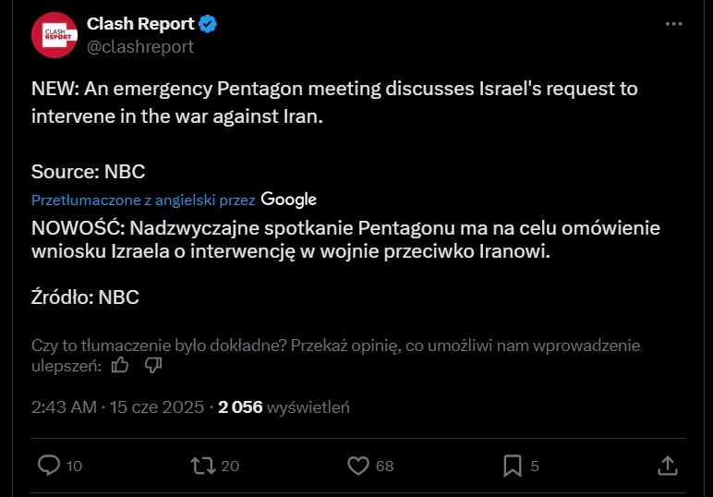Screen dimensions: 713x497
Task: Click the repost count 20
Action: tap(230, 467)
